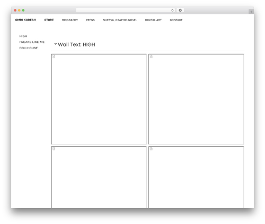265x224 pixels.
Task: Open the STORE menu item
Action: [49, 20]
